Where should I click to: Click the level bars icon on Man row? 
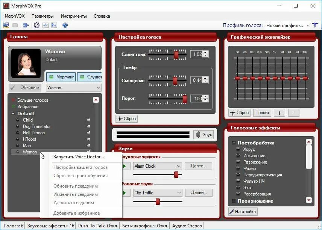[x=88, y=146]
